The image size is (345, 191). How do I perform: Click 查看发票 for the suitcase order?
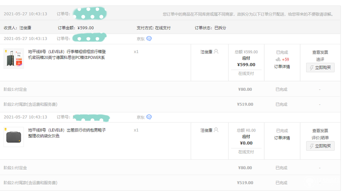(320, 52)
